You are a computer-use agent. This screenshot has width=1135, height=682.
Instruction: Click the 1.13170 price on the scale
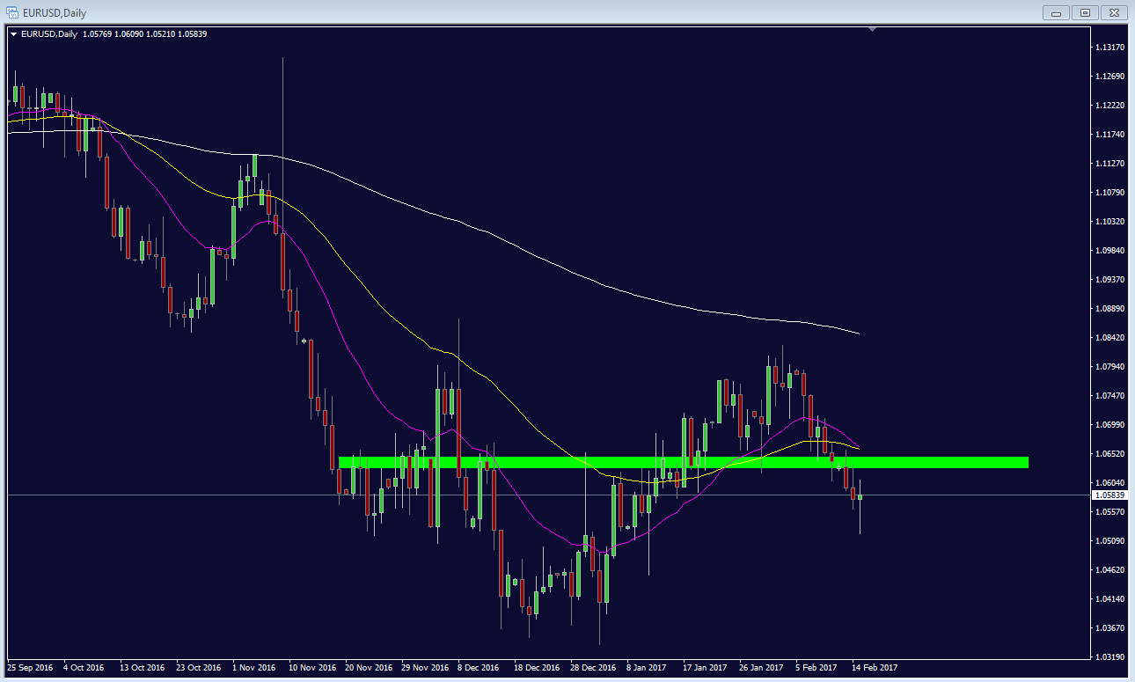[1108, 47]
